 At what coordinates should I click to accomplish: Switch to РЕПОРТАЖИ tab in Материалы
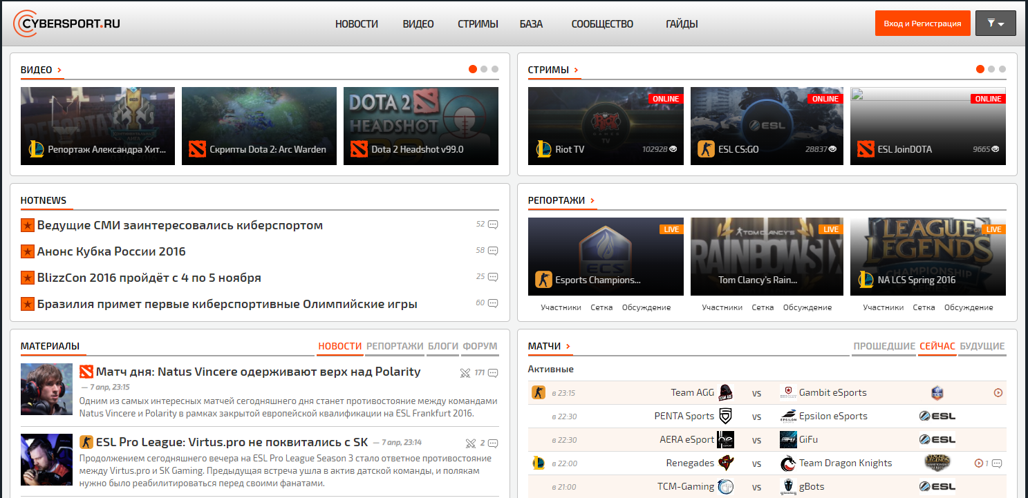(395, 346)
